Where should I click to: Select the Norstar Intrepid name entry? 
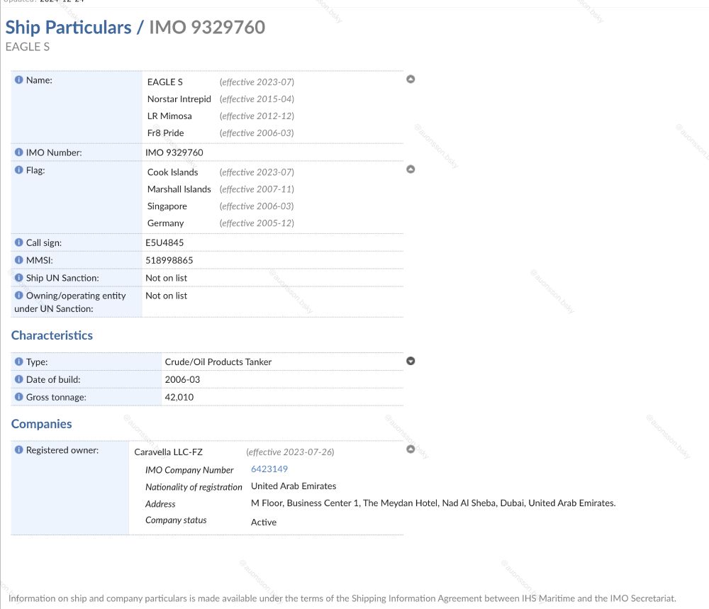[x=179, y=99]
